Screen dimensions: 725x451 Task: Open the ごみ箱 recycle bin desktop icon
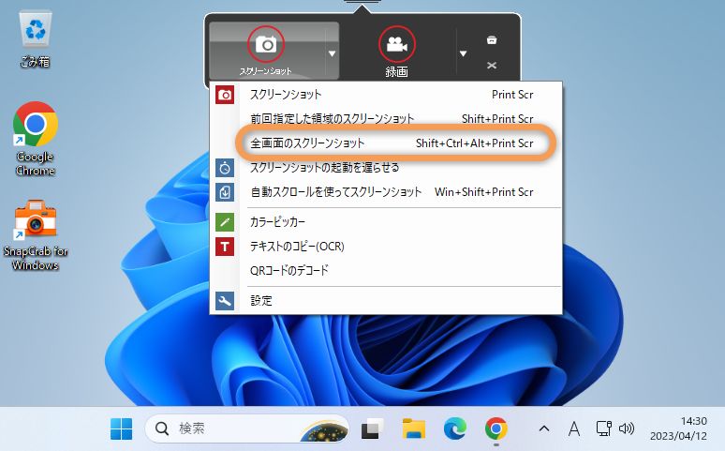(36, 39)
